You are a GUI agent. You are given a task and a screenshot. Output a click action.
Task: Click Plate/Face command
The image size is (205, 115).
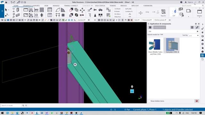(118, 17)
